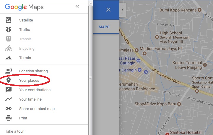Click the Shop&Drive Kopo Baru marker
Screen dimensions: 213x135
(179, 104)
